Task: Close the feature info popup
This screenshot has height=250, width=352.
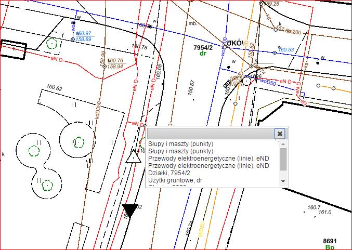Action: 280,134
